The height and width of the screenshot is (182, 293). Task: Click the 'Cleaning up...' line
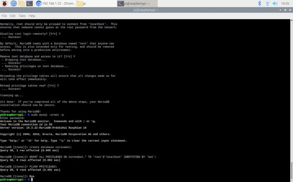[11, 95]
